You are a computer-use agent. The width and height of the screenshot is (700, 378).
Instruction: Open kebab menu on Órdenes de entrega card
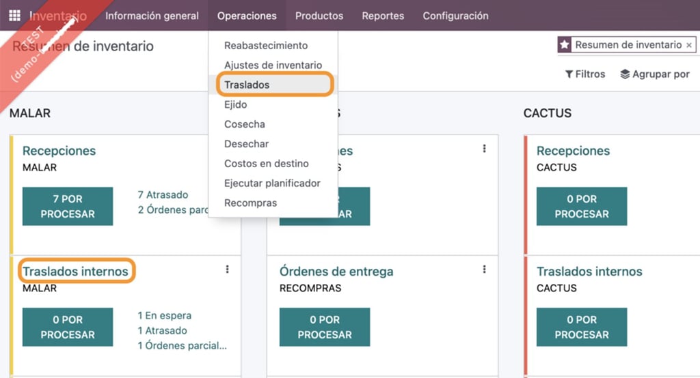(x=485, y=270)
